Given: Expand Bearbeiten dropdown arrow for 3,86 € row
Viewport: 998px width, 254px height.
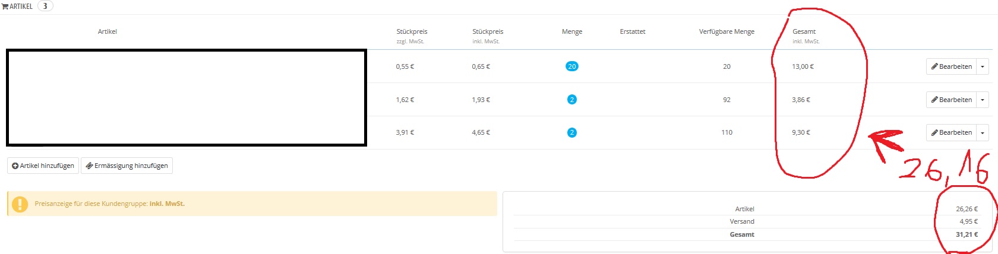Looking at the screenshot, I should pos(983,100).
